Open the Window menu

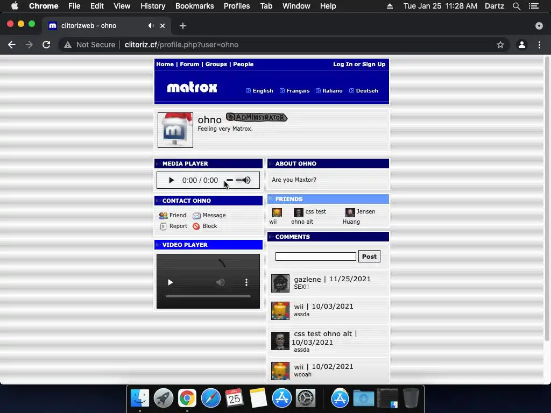[x=296, y=6]
